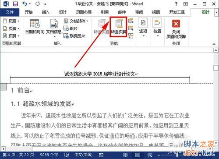Insert a Picture (图片)
Screen dimensions: 219x159
71,28
